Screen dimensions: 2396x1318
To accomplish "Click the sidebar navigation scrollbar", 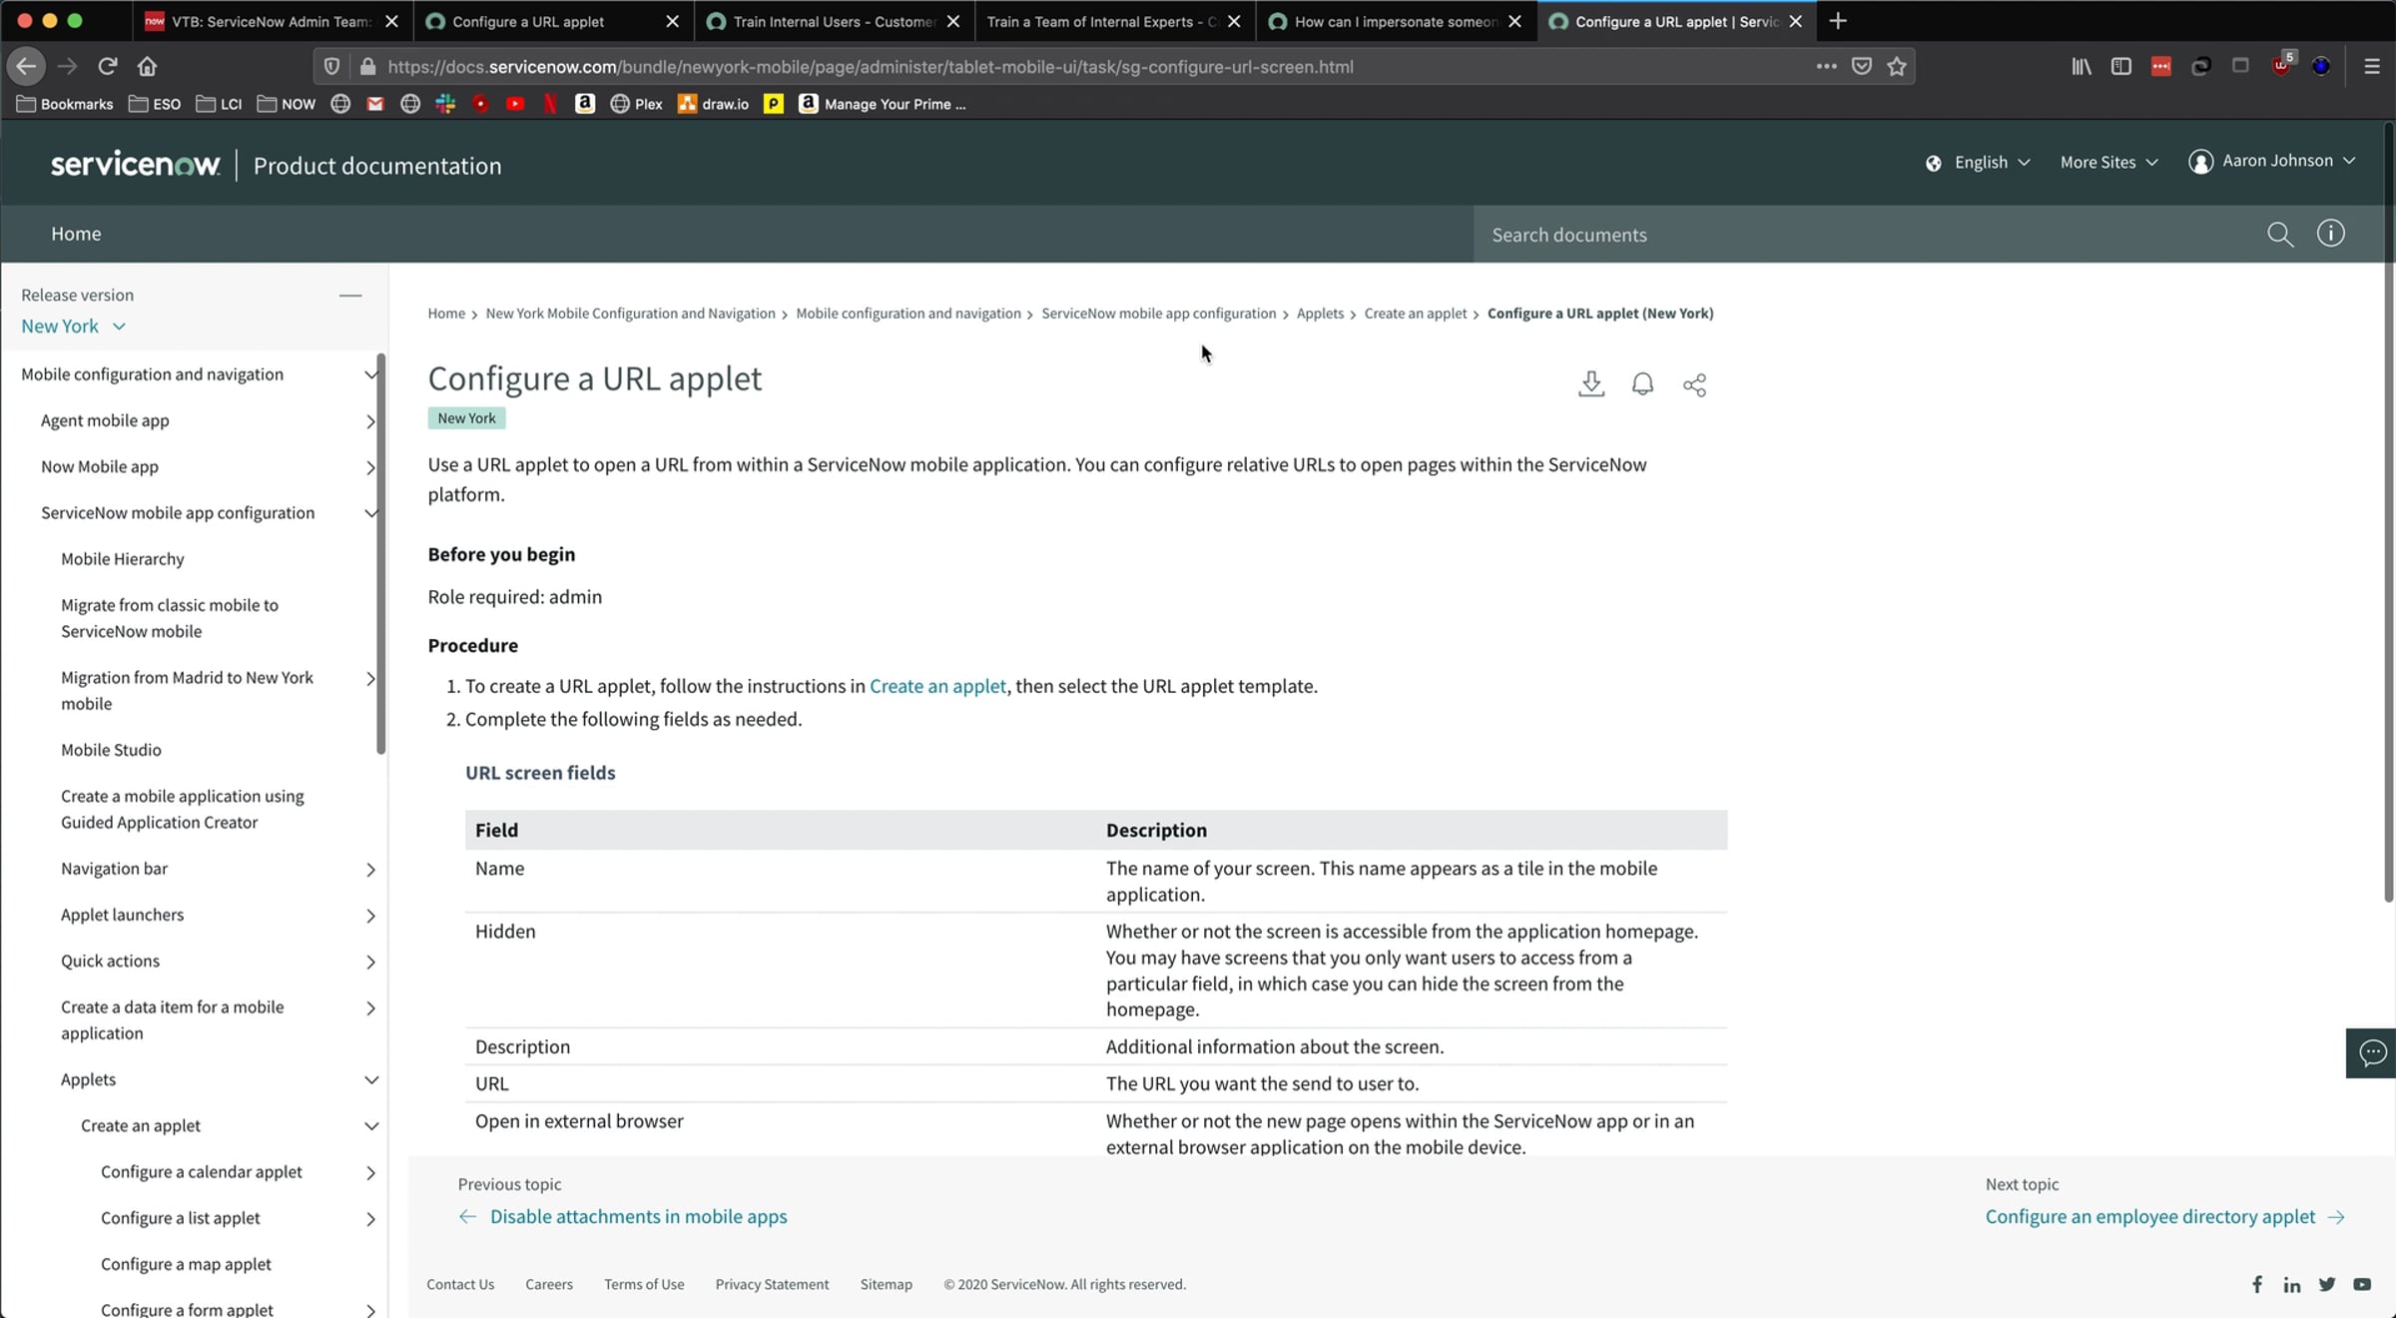I will [380, 554].
